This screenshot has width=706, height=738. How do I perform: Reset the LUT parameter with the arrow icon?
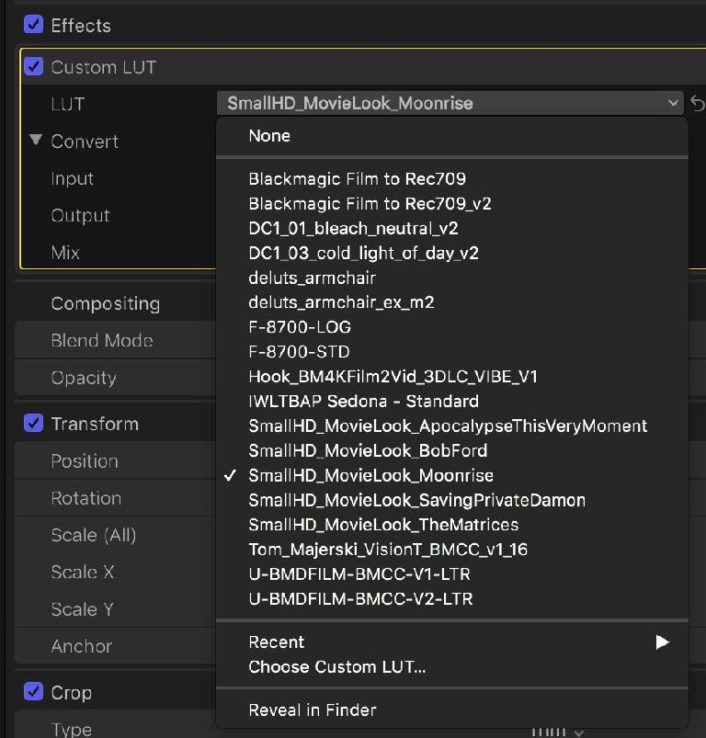(698, 103)
